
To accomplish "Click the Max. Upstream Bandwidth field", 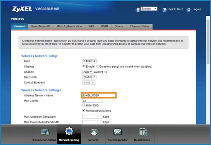I will (92, 117).
